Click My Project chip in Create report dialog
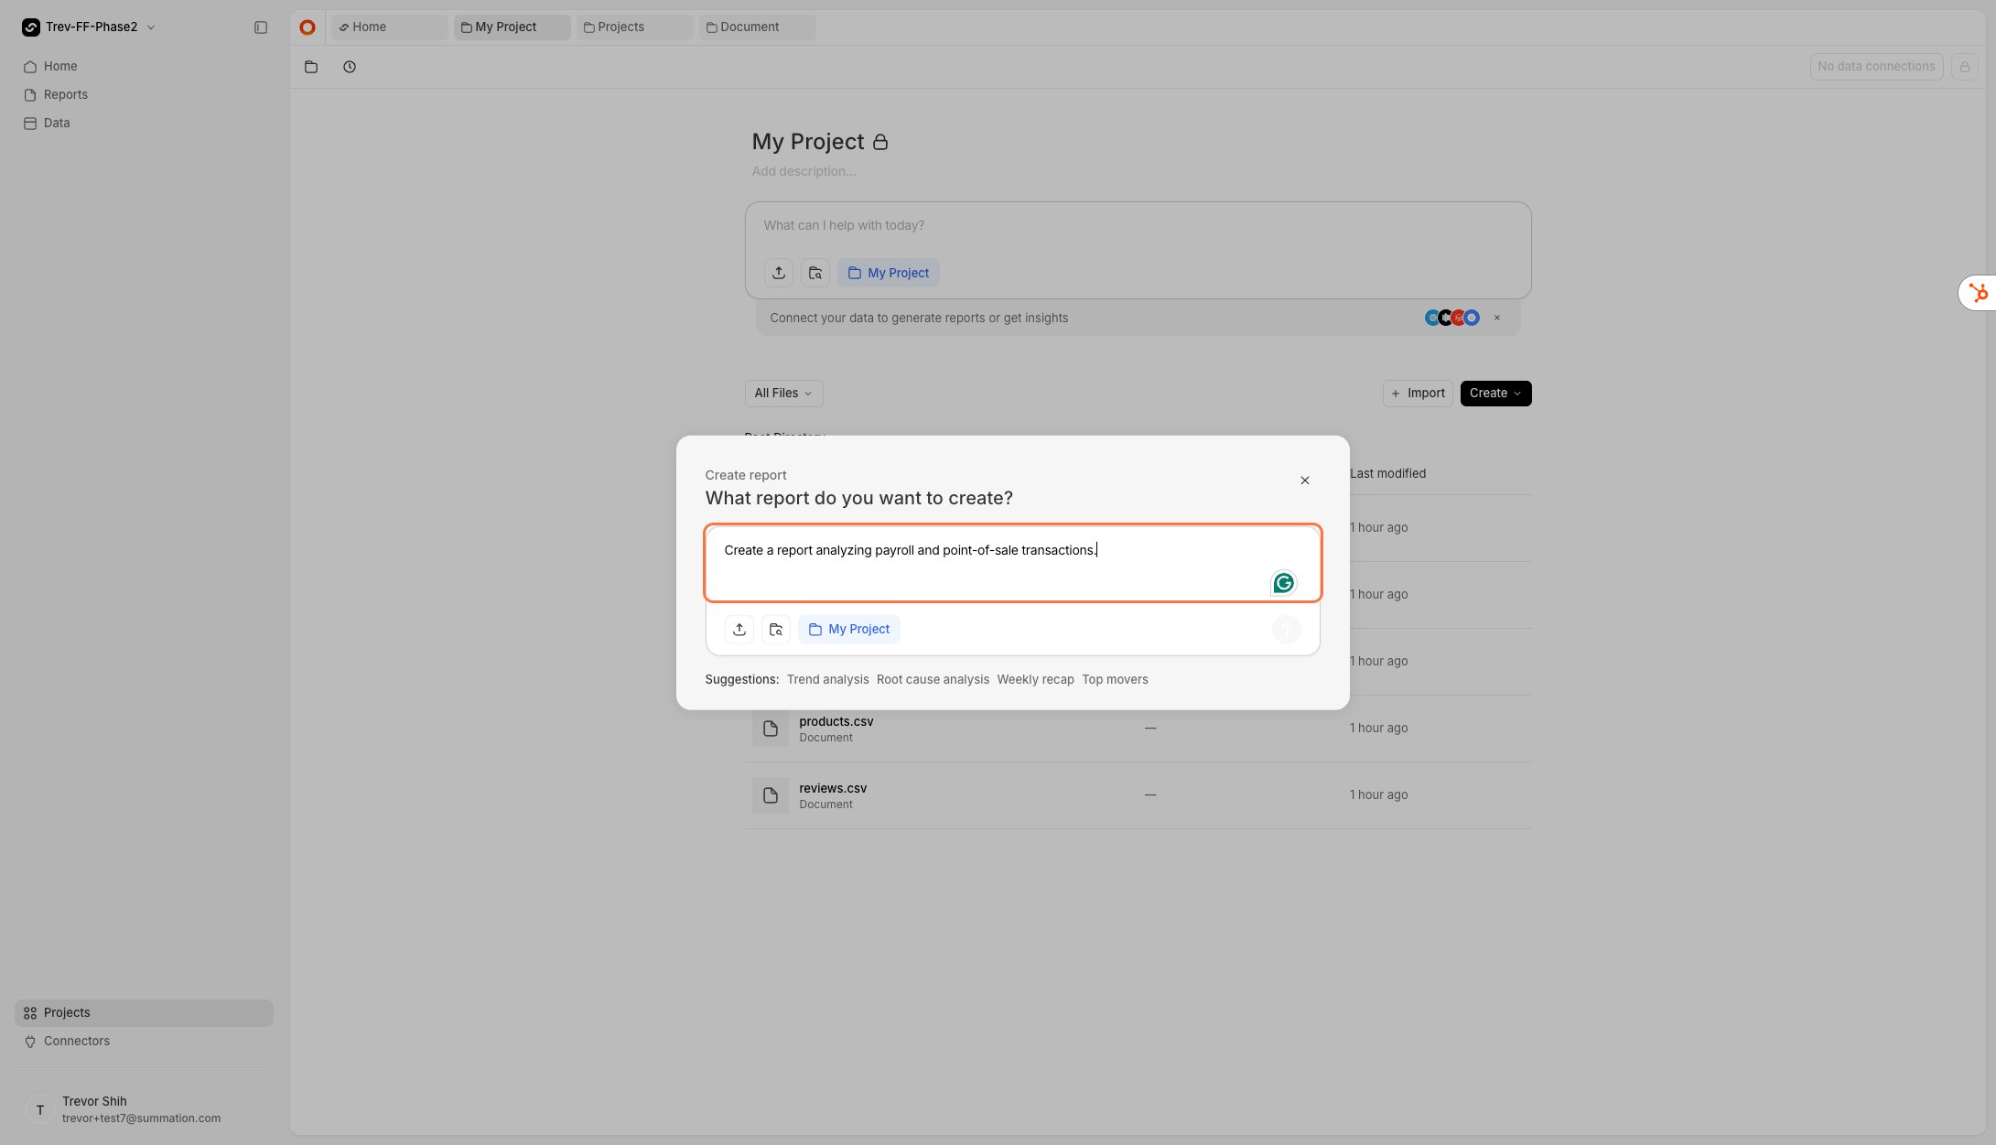1996x1145 pixels. click(x=849, y=630)
